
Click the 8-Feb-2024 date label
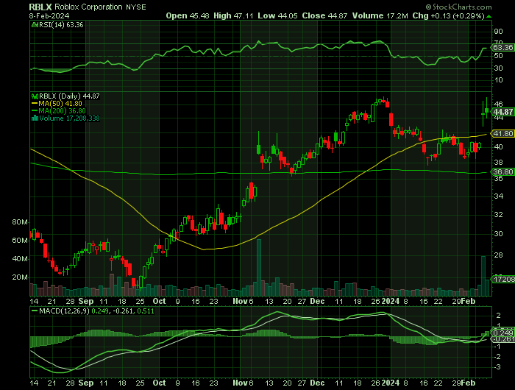click(x=49, y=15)
